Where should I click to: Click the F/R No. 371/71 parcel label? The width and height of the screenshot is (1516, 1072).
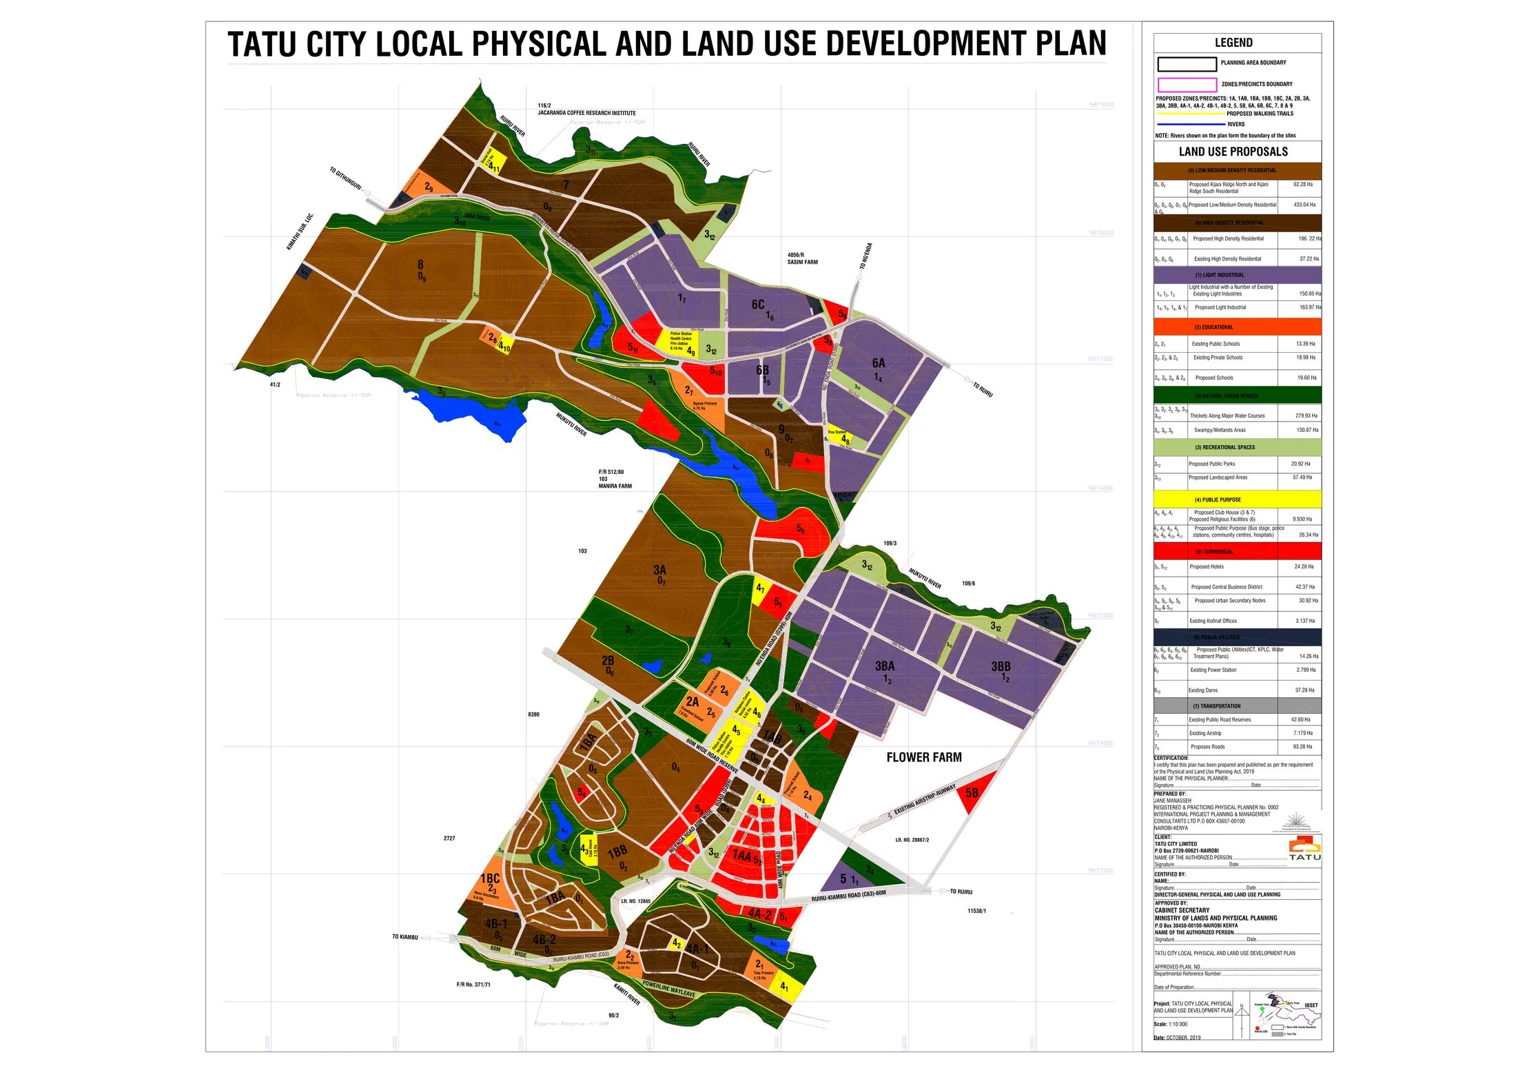point(473,985)
